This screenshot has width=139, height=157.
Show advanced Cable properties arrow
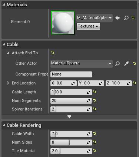(x=69, y=117)
